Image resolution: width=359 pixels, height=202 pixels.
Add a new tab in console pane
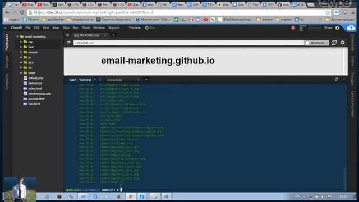[146, 80]
